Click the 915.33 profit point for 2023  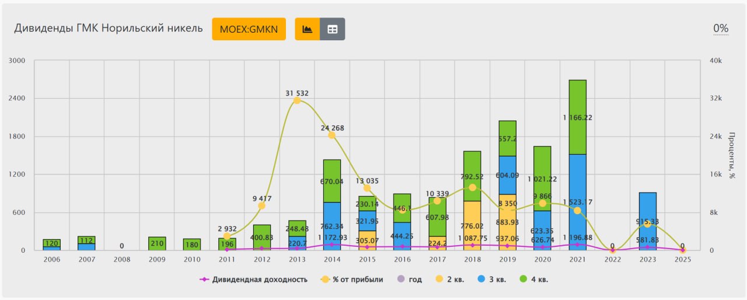647,224
